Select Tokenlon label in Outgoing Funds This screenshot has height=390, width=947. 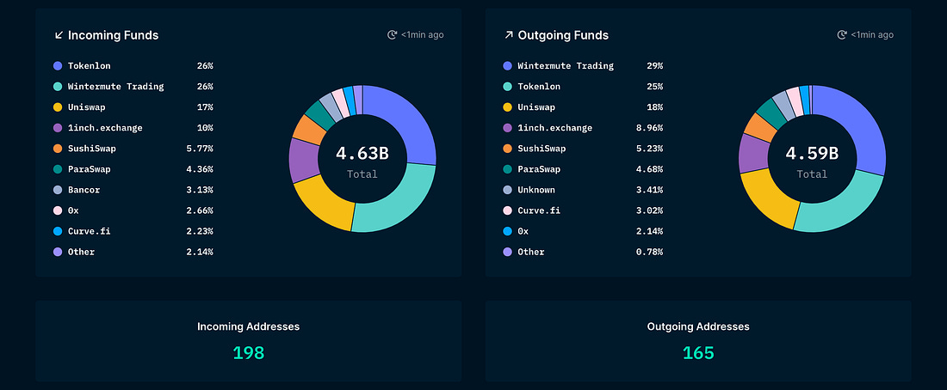coord(539,86)
